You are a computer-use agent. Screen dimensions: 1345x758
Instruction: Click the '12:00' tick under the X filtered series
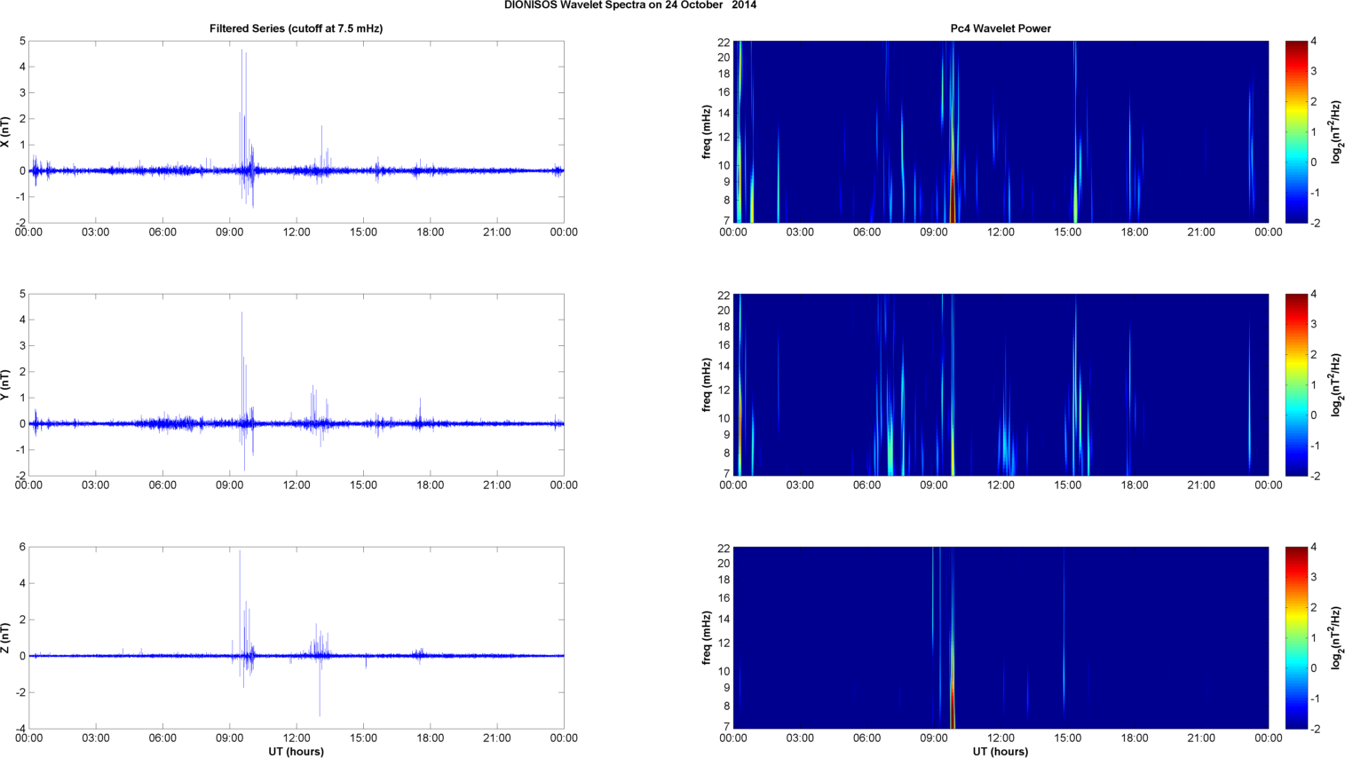pos(297,233)
